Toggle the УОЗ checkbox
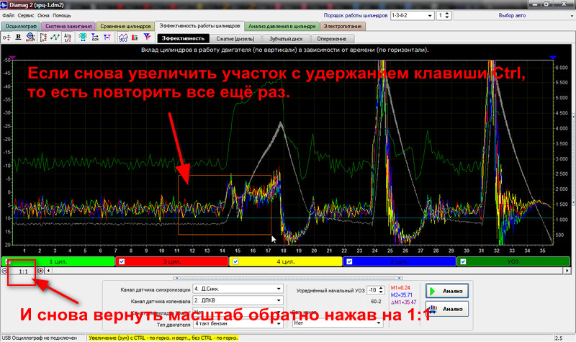The image size is (576, 342). [x=463, y=261]
